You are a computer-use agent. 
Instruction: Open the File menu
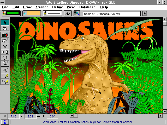pyautogui.click(x=5, y=7)
